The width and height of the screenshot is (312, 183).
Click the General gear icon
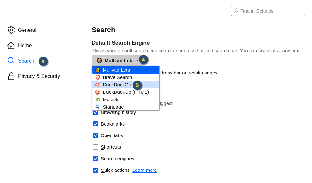coord(11,30)
